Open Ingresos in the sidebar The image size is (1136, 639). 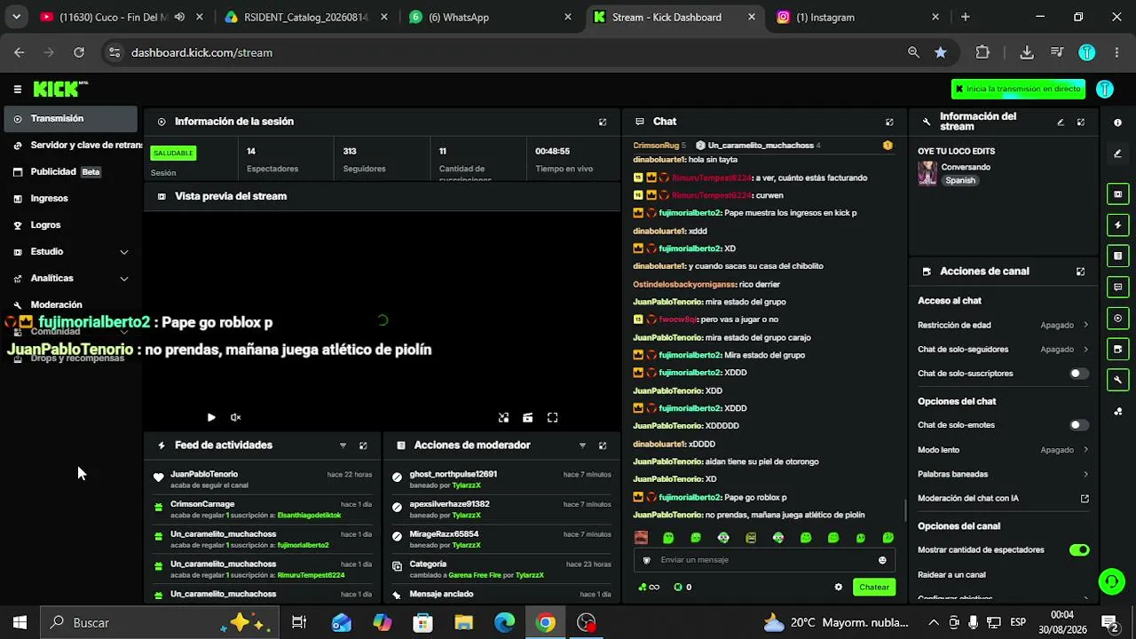pyautogui.click(x=71, y=199)
